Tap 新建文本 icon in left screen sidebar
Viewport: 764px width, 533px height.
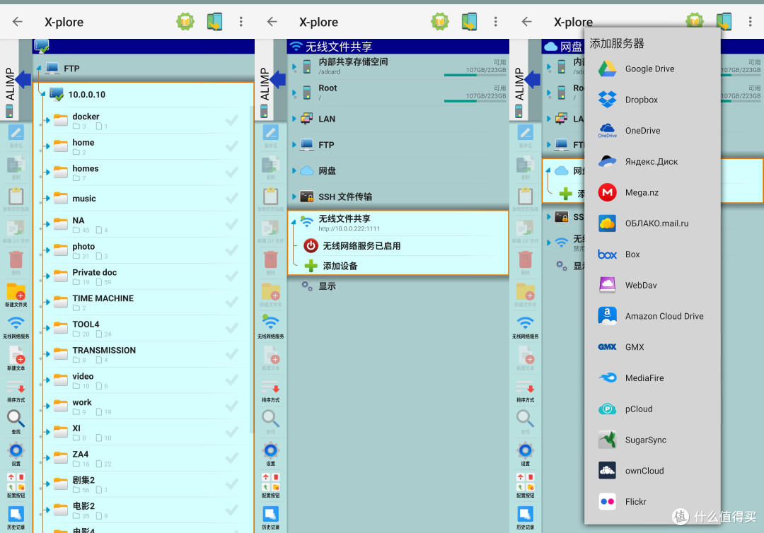point(16,358)
